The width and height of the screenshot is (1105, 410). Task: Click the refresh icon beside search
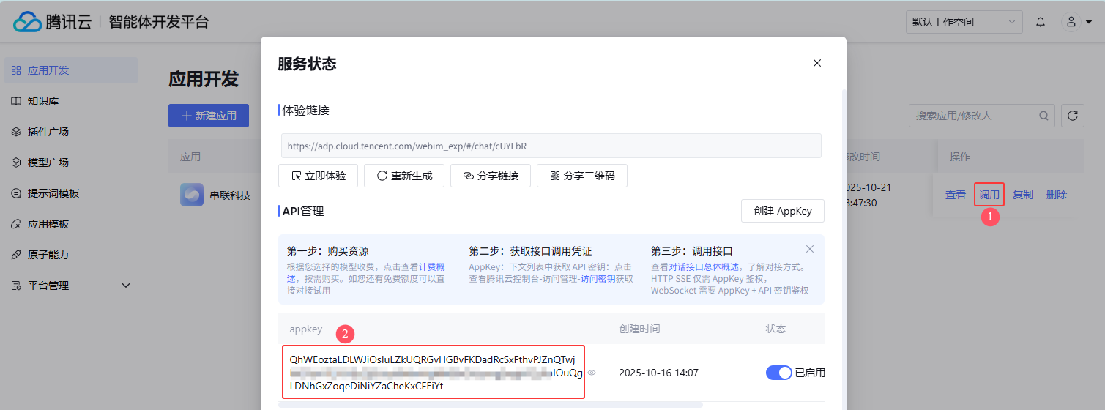[x=1072, y=116]
